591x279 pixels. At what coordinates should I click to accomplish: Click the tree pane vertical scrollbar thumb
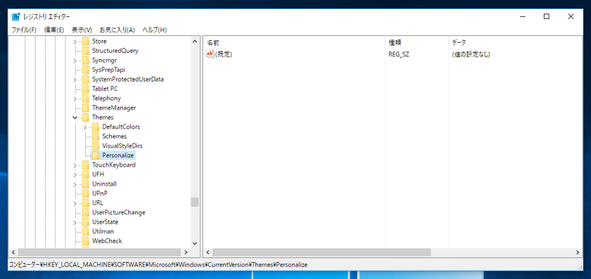[194, 202]
